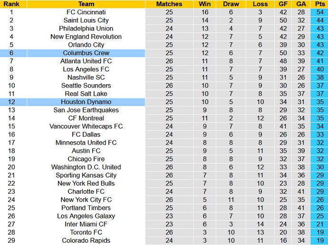Open the FC Cincinnati team link
Image resolution: width=328 pixels, height=245 pixels.
[x=86, y=12]
